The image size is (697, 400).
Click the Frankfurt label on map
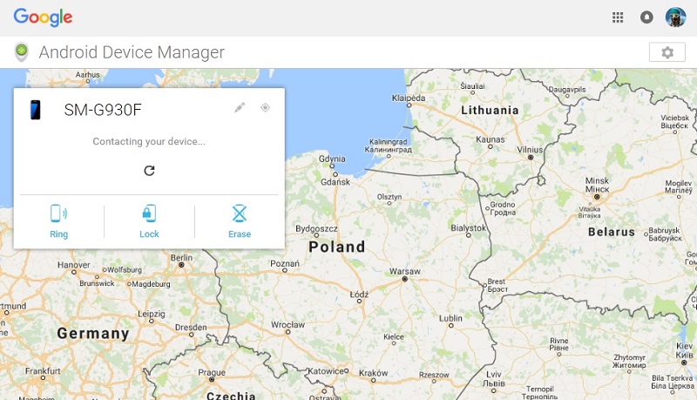43,370
